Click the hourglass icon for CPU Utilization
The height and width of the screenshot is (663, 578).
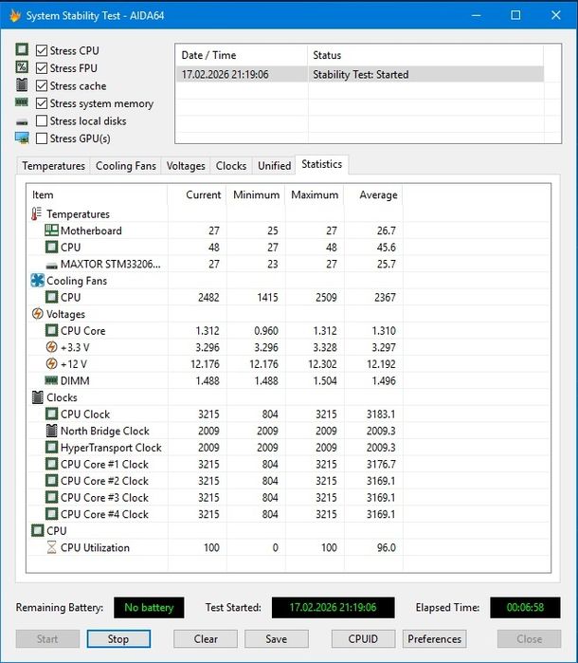[x=51, y=547]
